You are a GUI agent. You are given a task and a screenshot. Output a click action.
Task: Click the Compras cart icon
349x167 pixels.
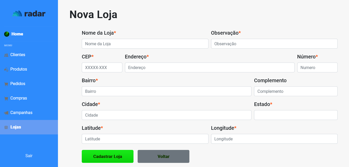pyautogui.click(x=6, y=98)
